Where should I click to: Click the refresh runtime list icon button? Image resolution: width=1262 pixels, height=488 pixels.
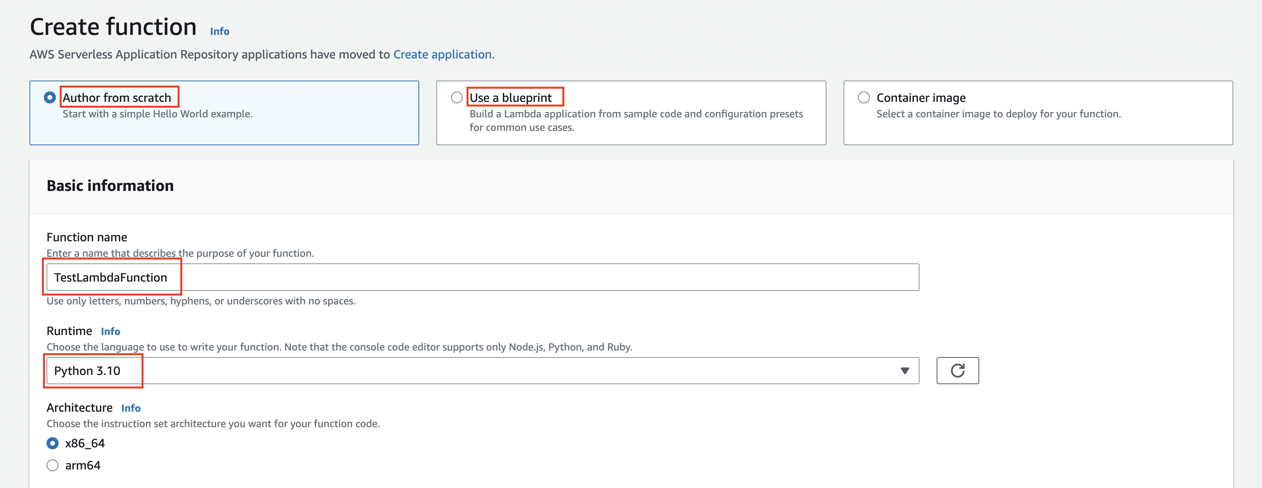coord(957,371)
